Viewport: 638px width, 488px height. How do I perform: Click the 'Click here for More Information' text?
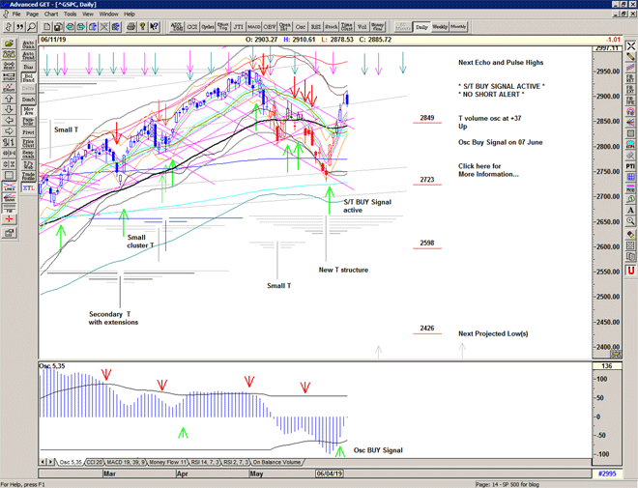coord(490,170)
